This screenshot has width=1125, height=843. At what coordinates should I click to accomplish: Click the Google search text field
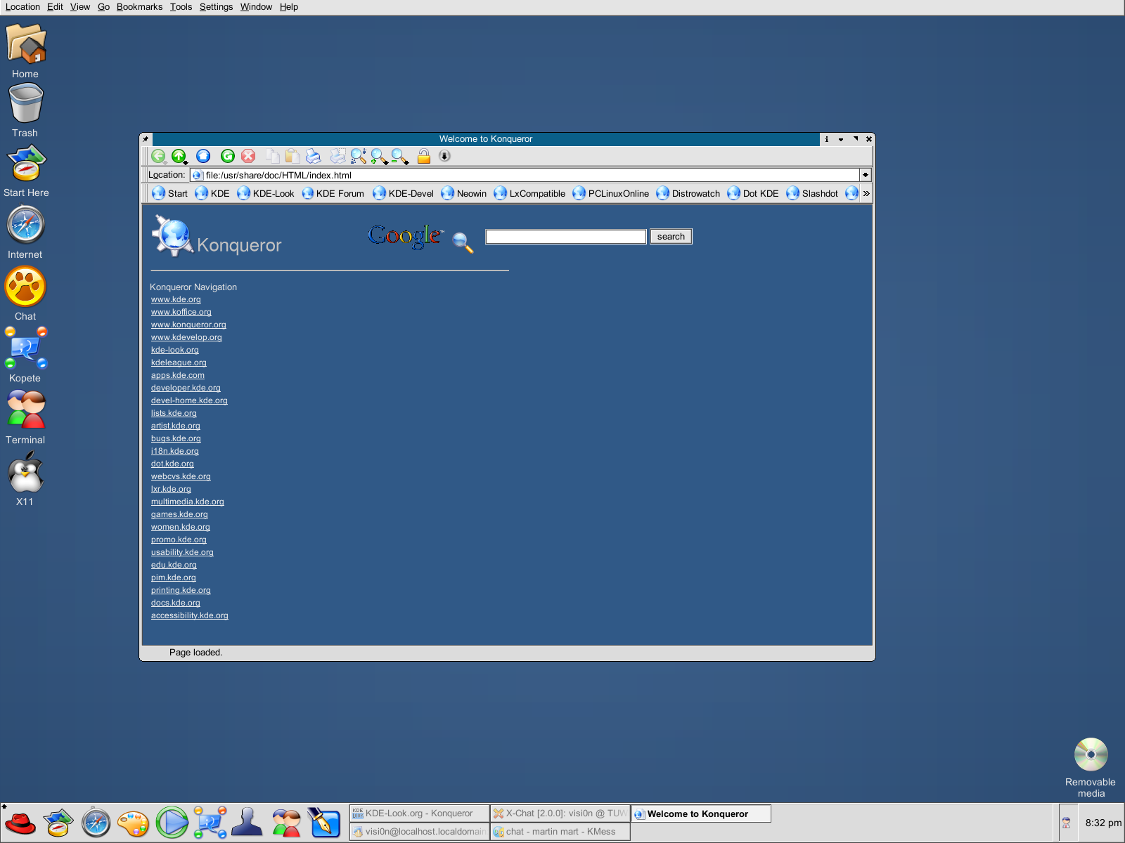coord(566,237)
